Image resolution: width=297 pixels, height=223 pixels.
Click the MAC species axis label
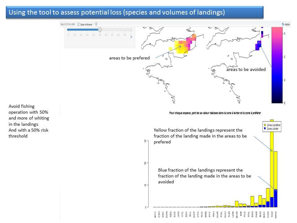pos(264,214)
